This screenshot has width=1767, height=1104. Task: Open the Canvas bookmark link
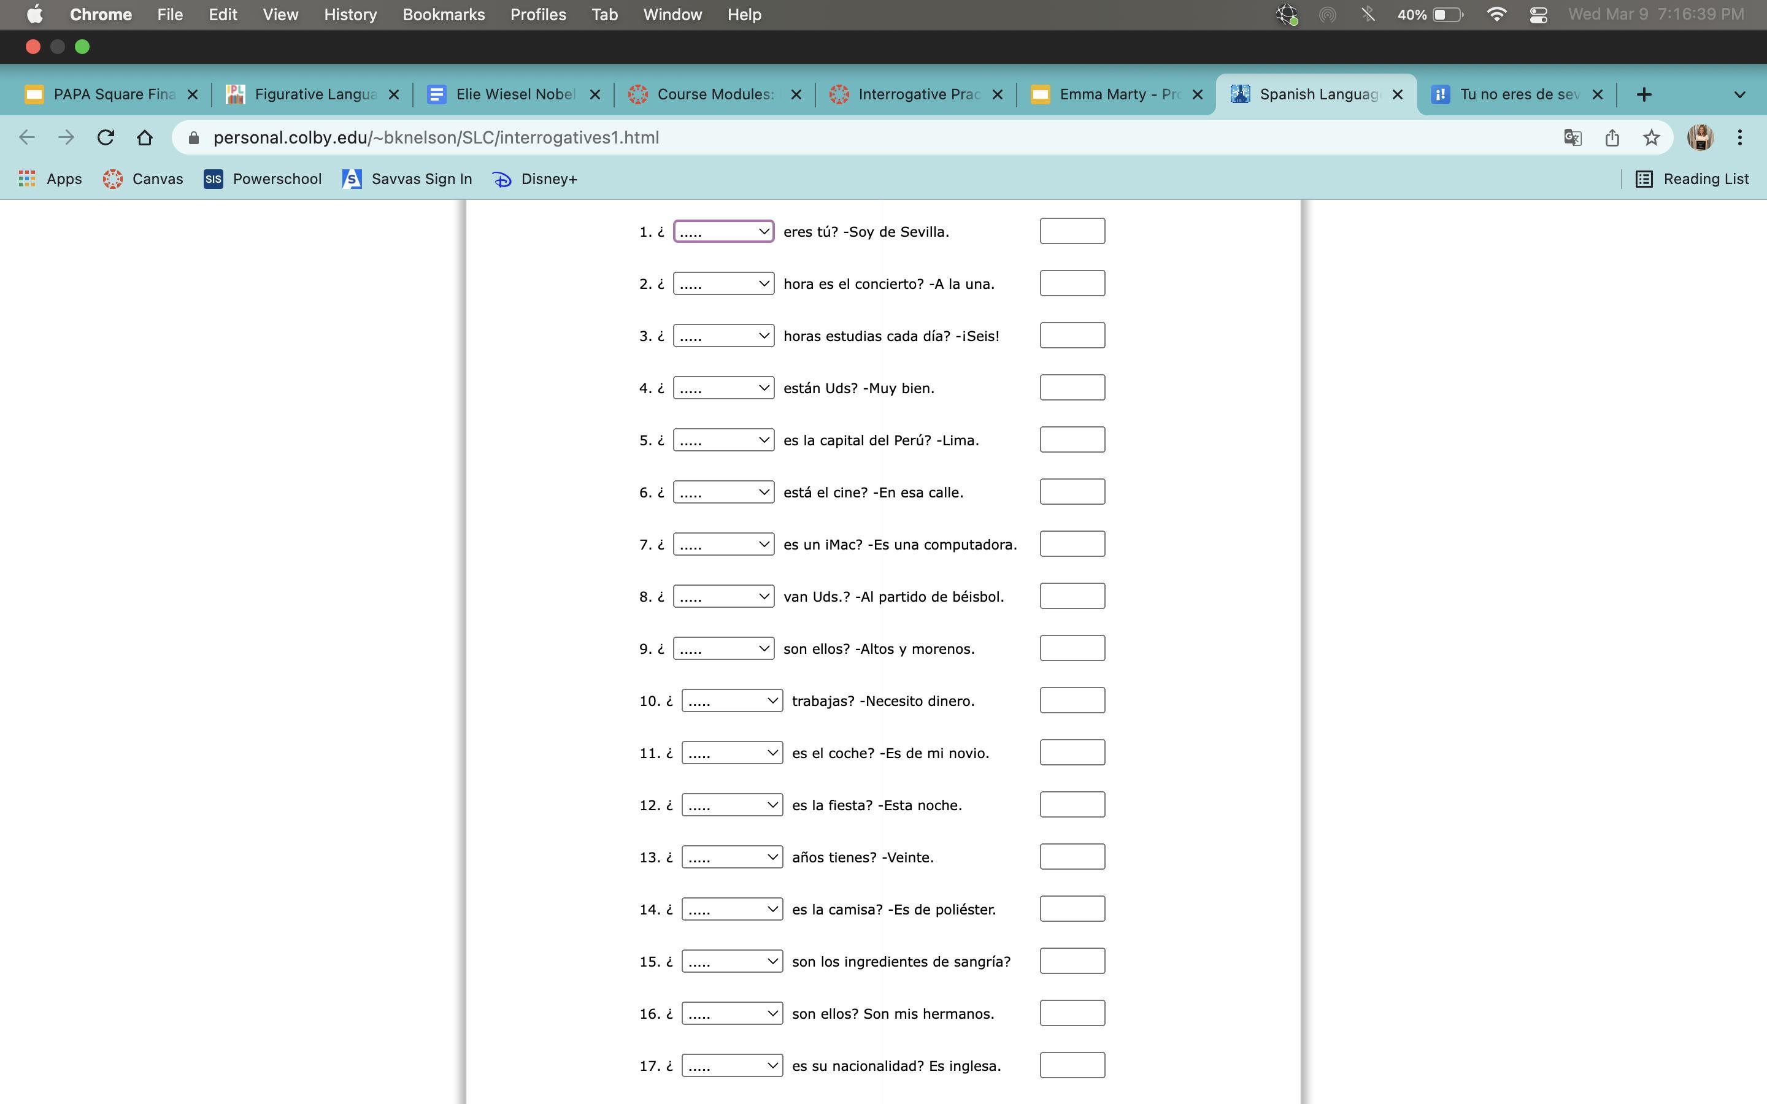click(143, 179)
